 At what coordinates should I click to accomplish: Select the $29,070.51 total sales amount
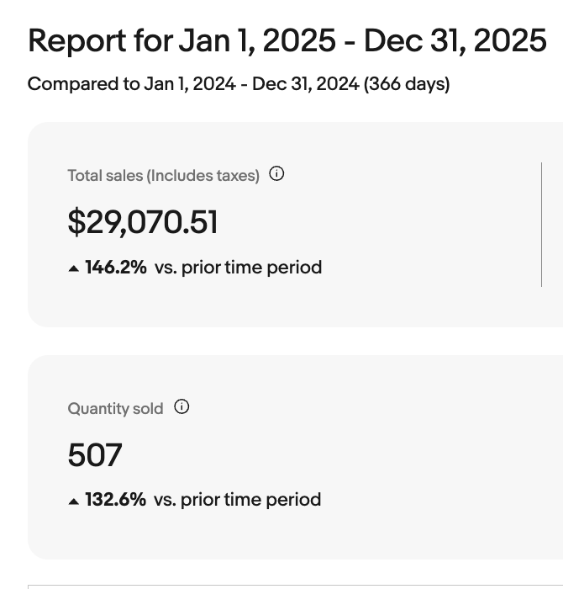tap(143, 222)
